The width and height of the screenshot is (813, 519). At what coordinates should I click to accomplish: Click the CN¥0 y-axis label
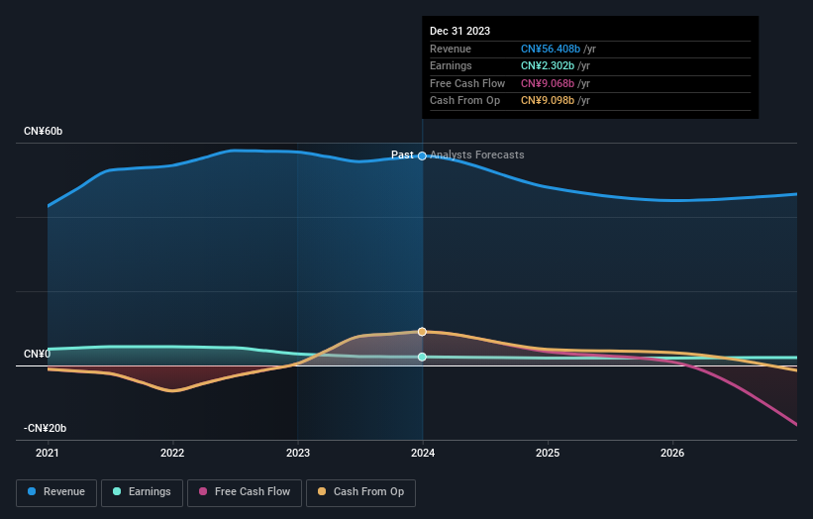coord(37,355)
